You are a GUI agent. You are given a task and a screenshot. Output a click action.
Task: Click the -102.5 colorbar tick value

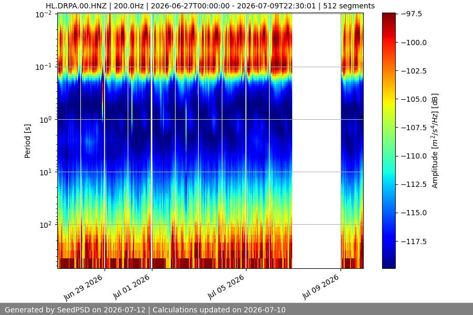click(414, 71)
